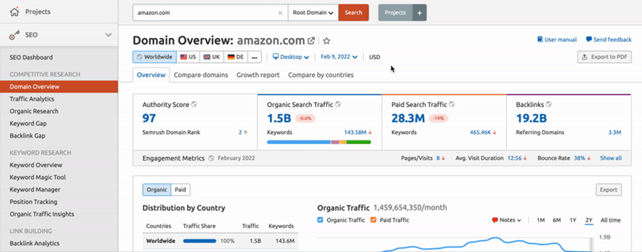This screenshot has width=642, height=252.
Task: Select the 2Y time range
Action: pos(588,220)
